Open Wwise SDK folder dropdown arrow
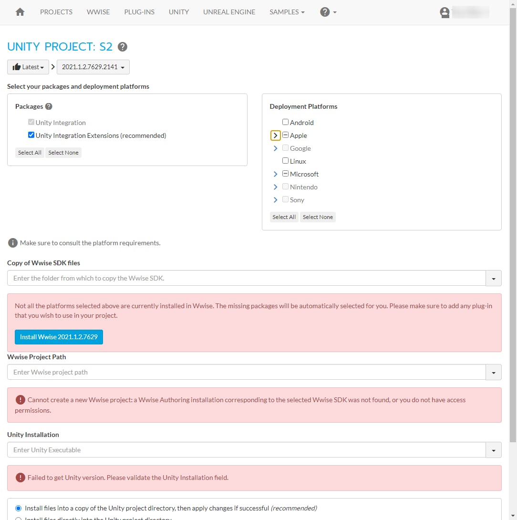The image size is (517, 520). click(494, 278)
